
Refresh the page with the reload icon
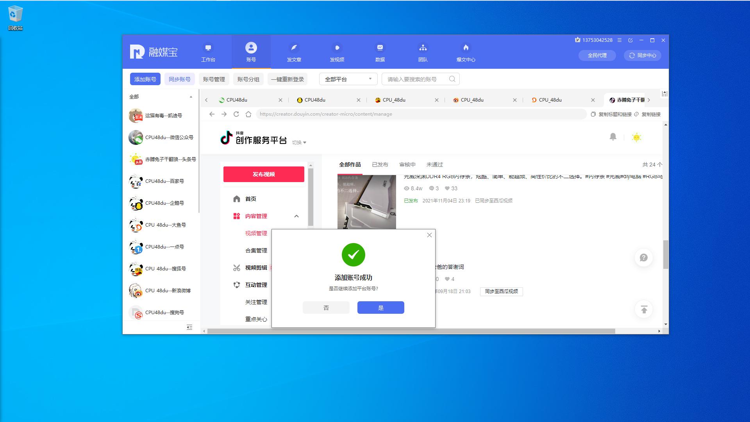[236, 114]
